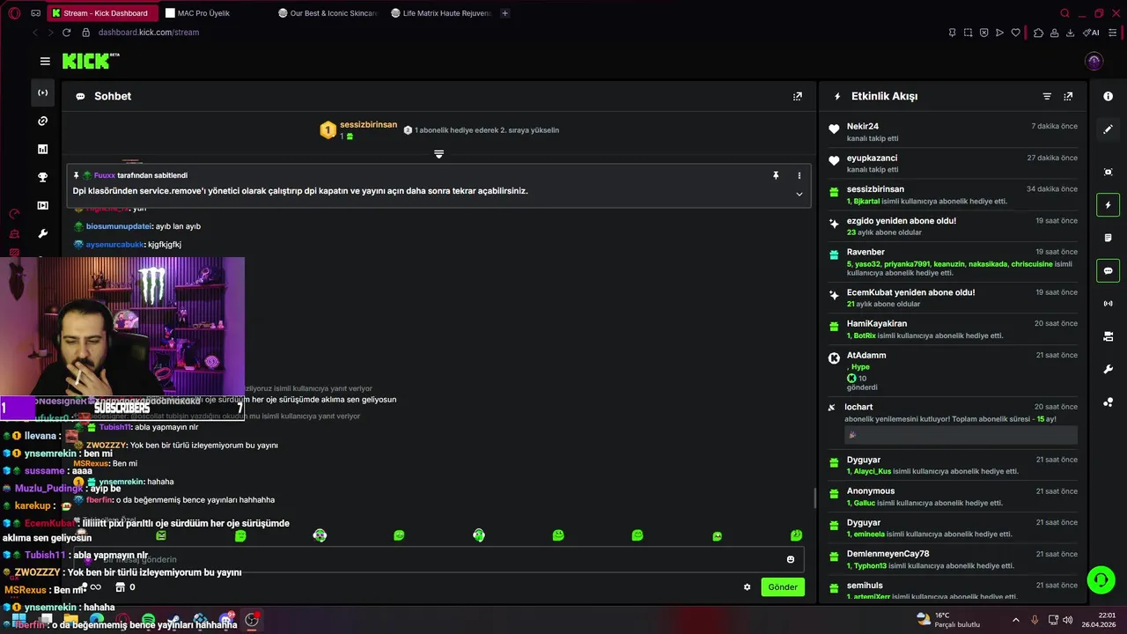The height and width of the screenshot is (634, 1127).
Task: Toggle the chat bubble panel button
Action: 1109,270
